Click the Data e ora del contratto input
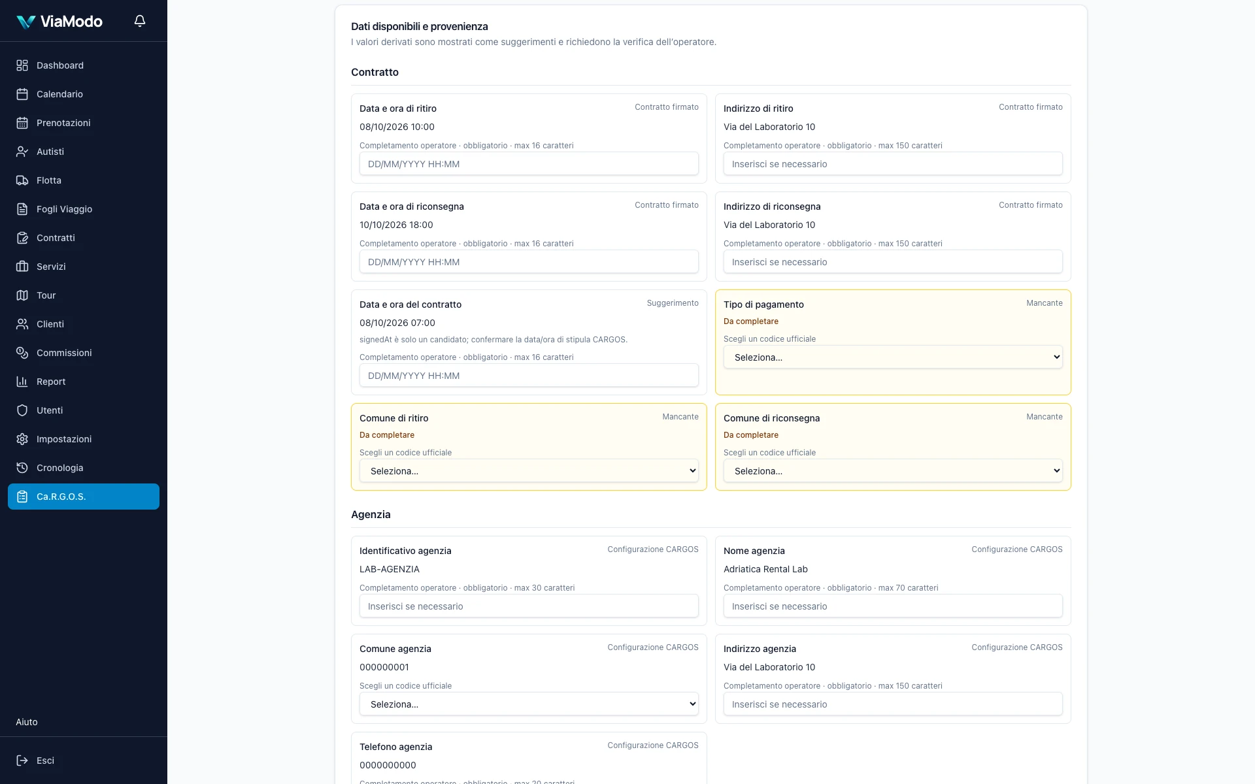 pyautogui.click(x=529, y=376)
